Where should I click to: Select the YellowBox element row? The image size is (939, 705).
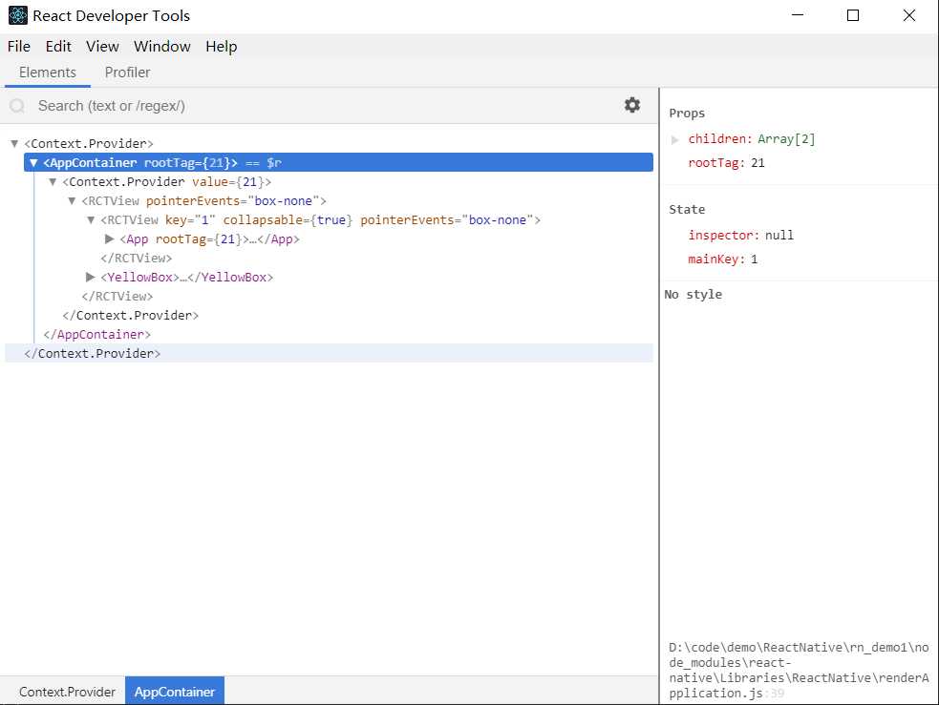click(187, 277)
